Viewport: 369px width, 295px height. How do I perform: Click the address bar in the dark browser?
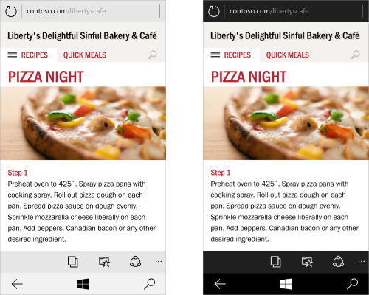294,11
